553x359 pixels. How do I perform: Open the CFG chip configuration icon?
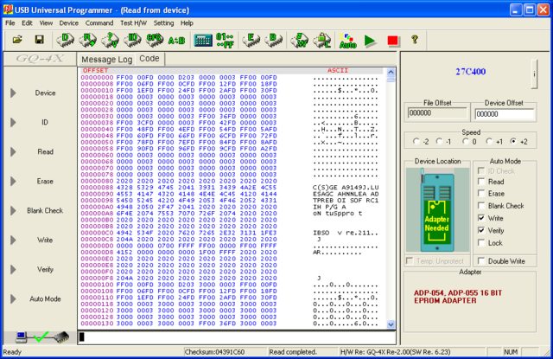155,40
